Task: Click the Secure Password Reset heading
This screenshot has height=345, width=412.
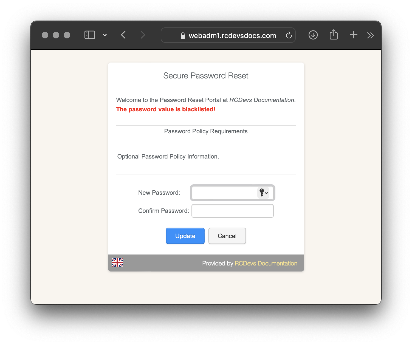Action: pyautogui.click(x=206, y=76)
